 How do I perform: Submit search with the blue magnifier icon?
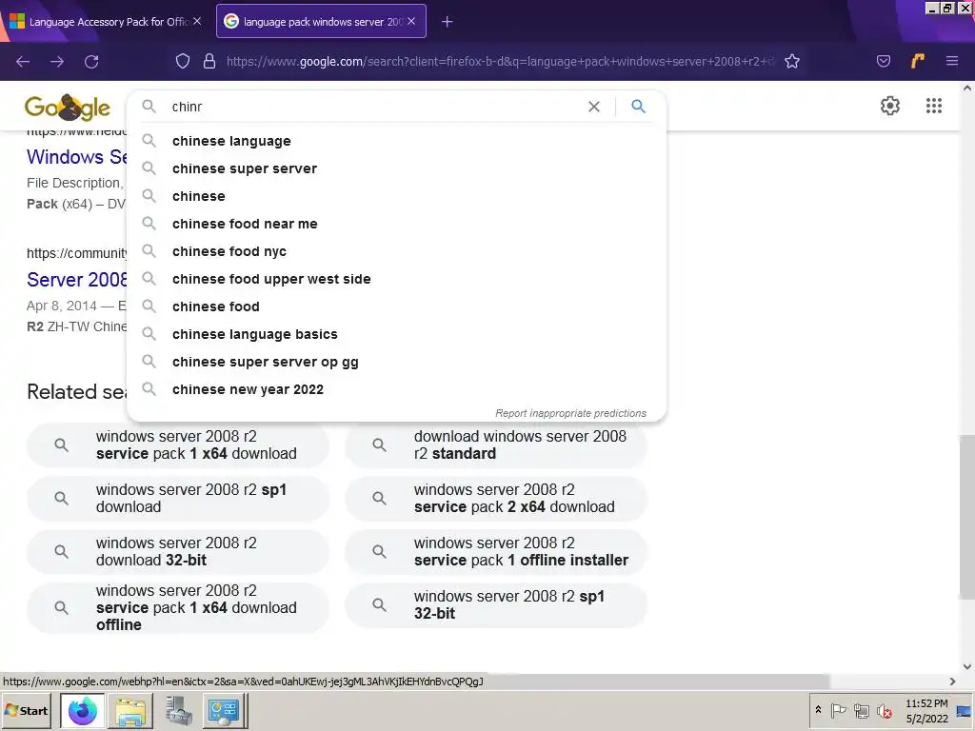click(x=638, y=107)
